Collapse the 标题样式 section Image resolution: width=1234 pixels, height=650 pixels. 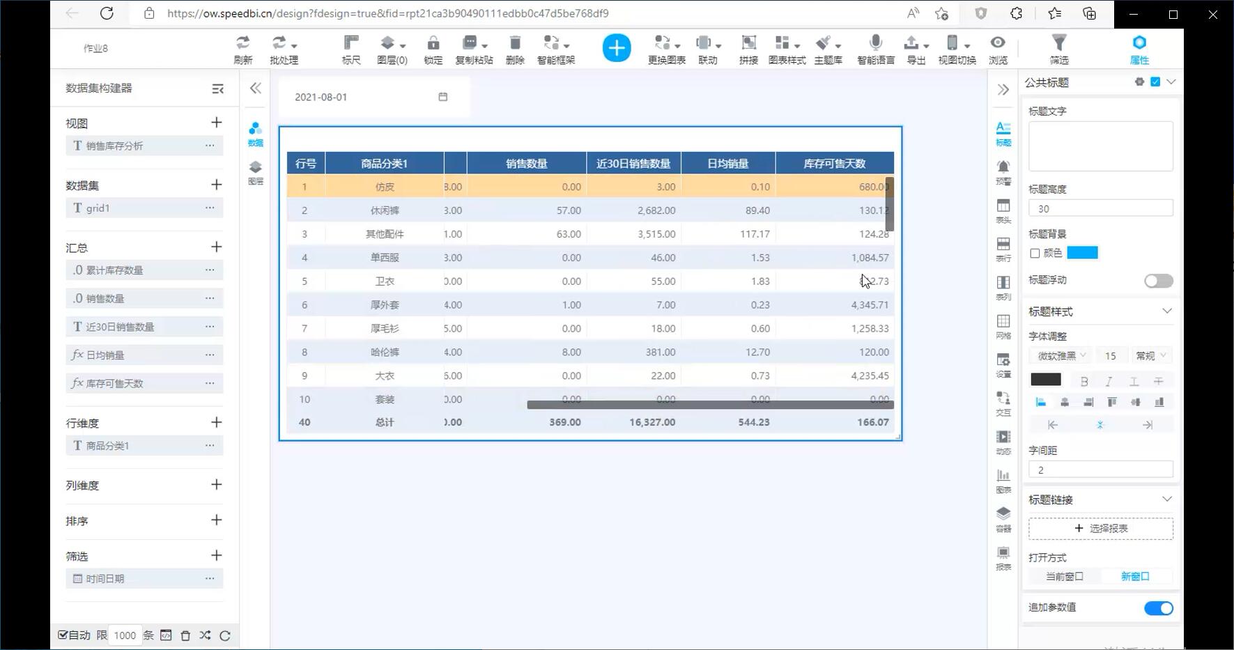1166,311
